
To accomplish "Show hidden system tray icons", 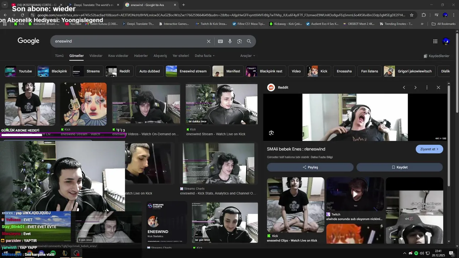I will click(x=404, y=253).
